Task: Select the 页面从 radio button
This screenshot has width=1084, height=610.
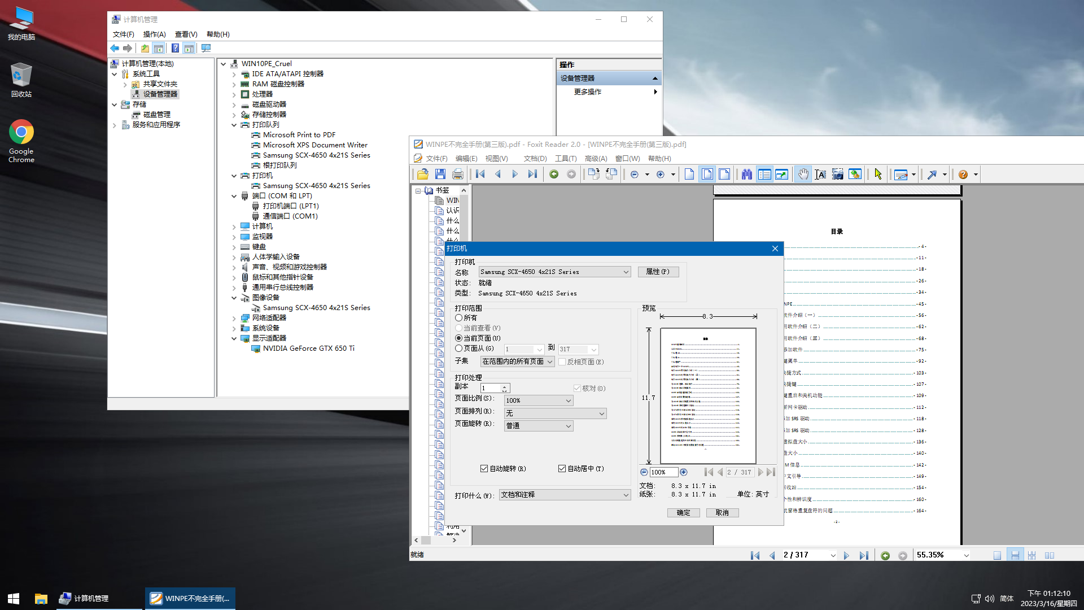Action: coord(458,348)
